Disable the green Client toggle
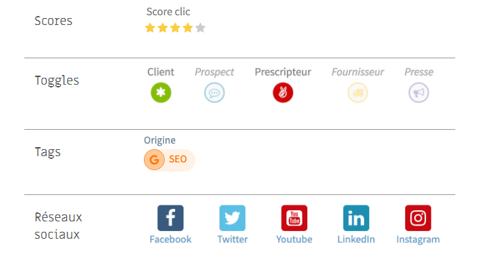Screen dimensions: 481x254 (161, 92)
